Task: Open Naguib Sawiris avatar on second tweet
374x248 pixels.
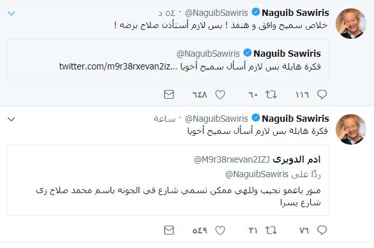Action: (350, 129)
